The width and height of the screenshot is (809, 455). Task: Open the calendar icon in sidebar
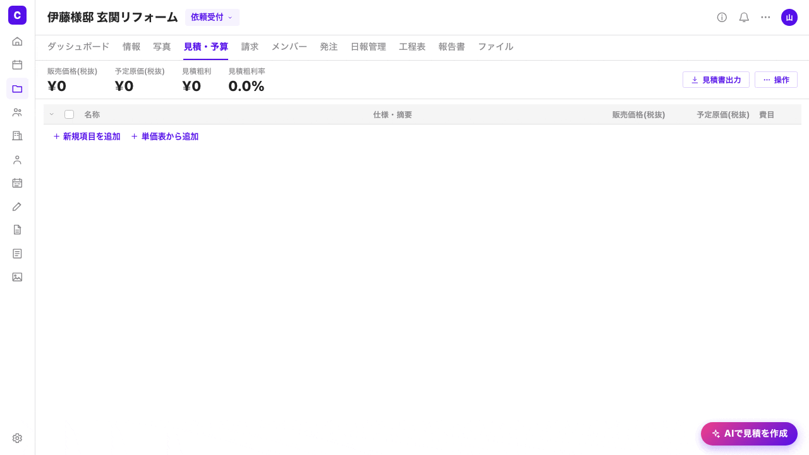tap(17, 64)
